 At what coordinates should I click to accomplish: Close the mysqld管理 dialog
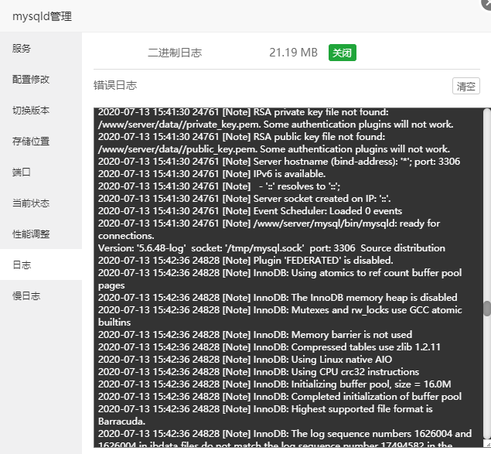[x=486, y=4]
